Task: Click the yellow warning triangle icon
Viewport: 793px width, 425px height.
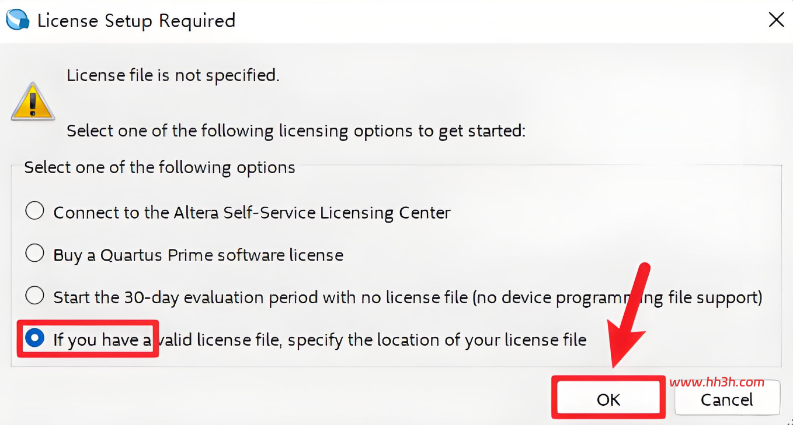Action: pyautogui.click(x=33, y=102)
